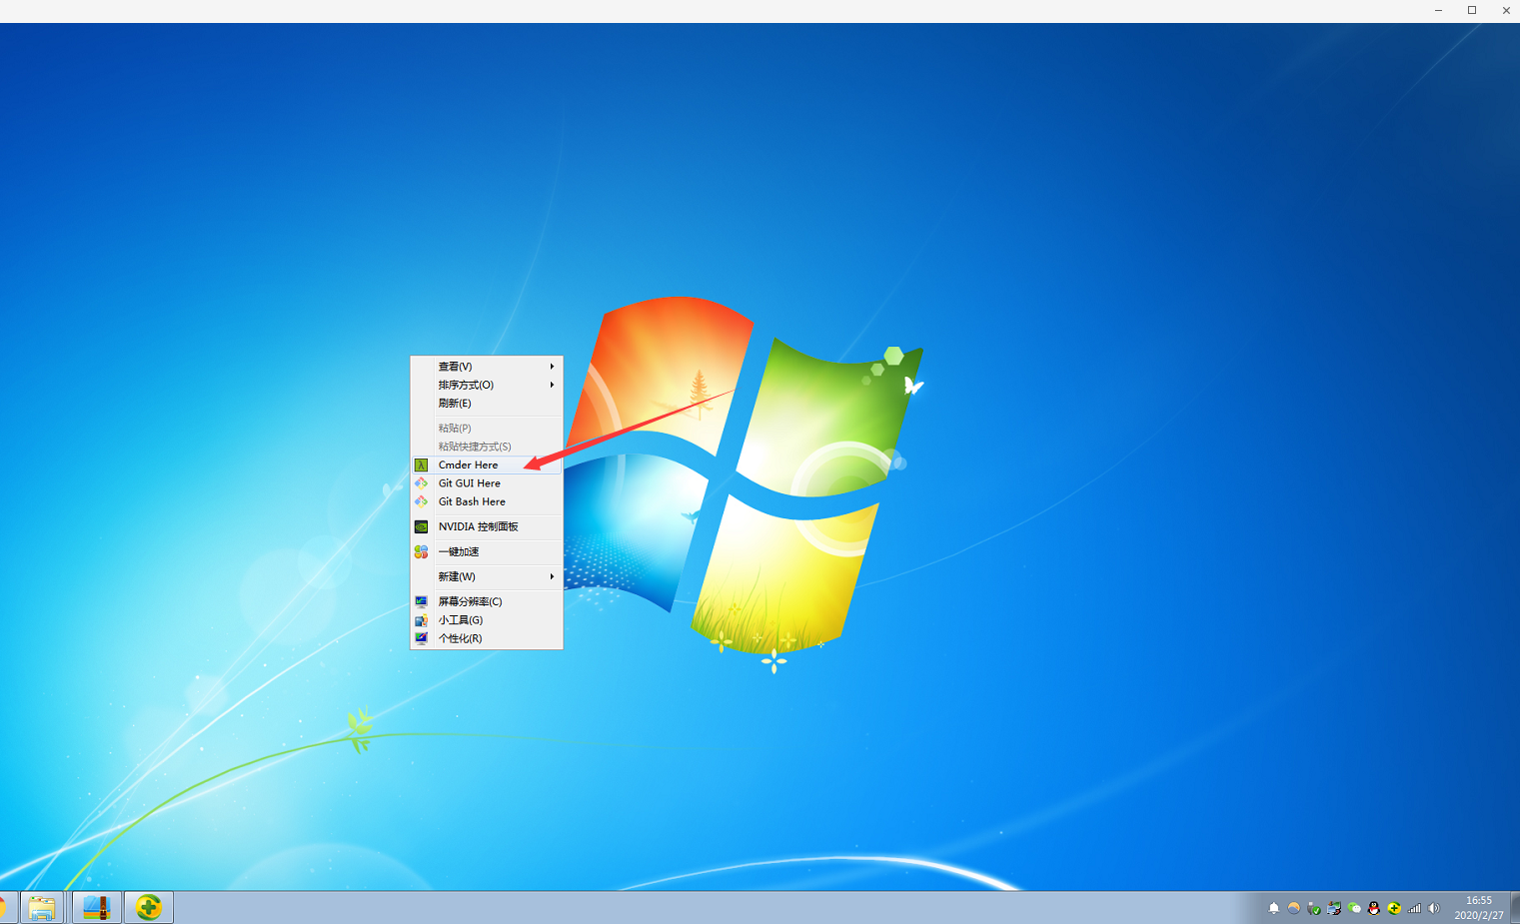This screenshot has width=1520, height=924.
Task: Open the QQ penguin tray icon
Action: pos(1374,908)
